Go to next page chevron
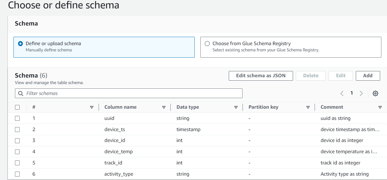The height and width of the screenshot is (180, 387). [x=361, y=93]
